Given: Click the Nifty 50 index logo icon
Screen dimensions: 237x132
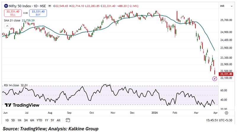Looking at the screenshot, I should click(x=6, y=6).
